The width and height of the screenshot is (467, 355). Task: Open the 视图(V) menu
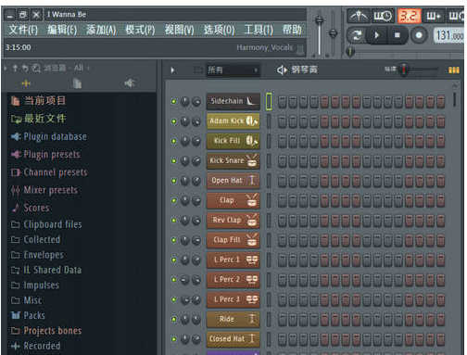point(180,30)
